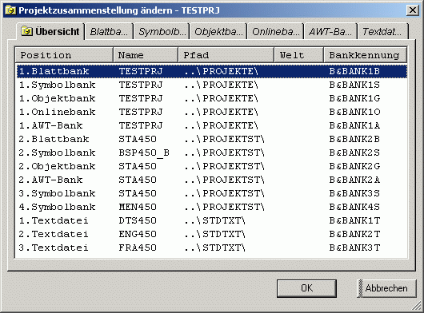Viewport: 424px width, 313px height.
Task: Select the 2.Blattbank row
Action: coord(212,139)
